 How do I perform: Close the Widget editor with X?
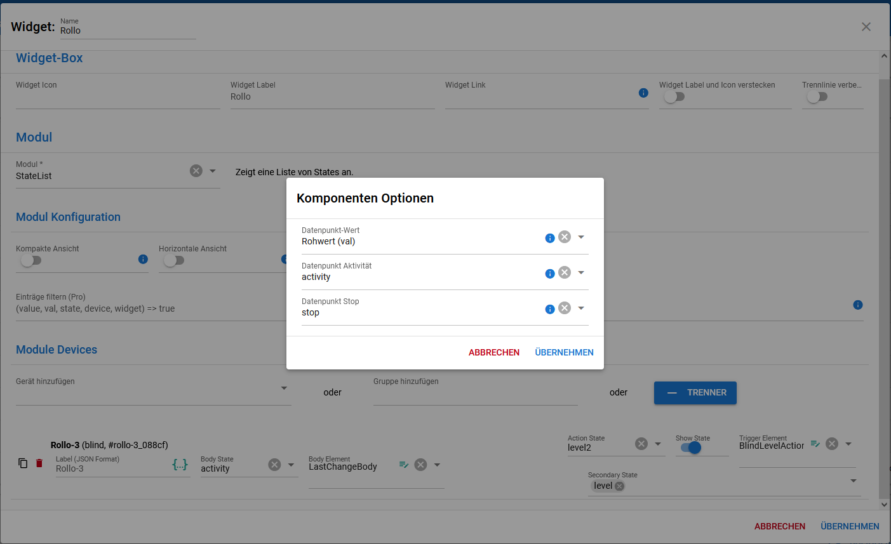point(866,27)
